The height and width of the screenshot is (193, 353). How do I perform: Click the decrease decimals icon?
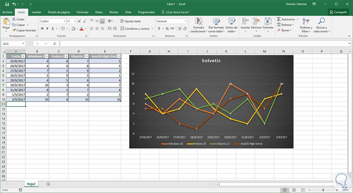(x=185, y=28)
